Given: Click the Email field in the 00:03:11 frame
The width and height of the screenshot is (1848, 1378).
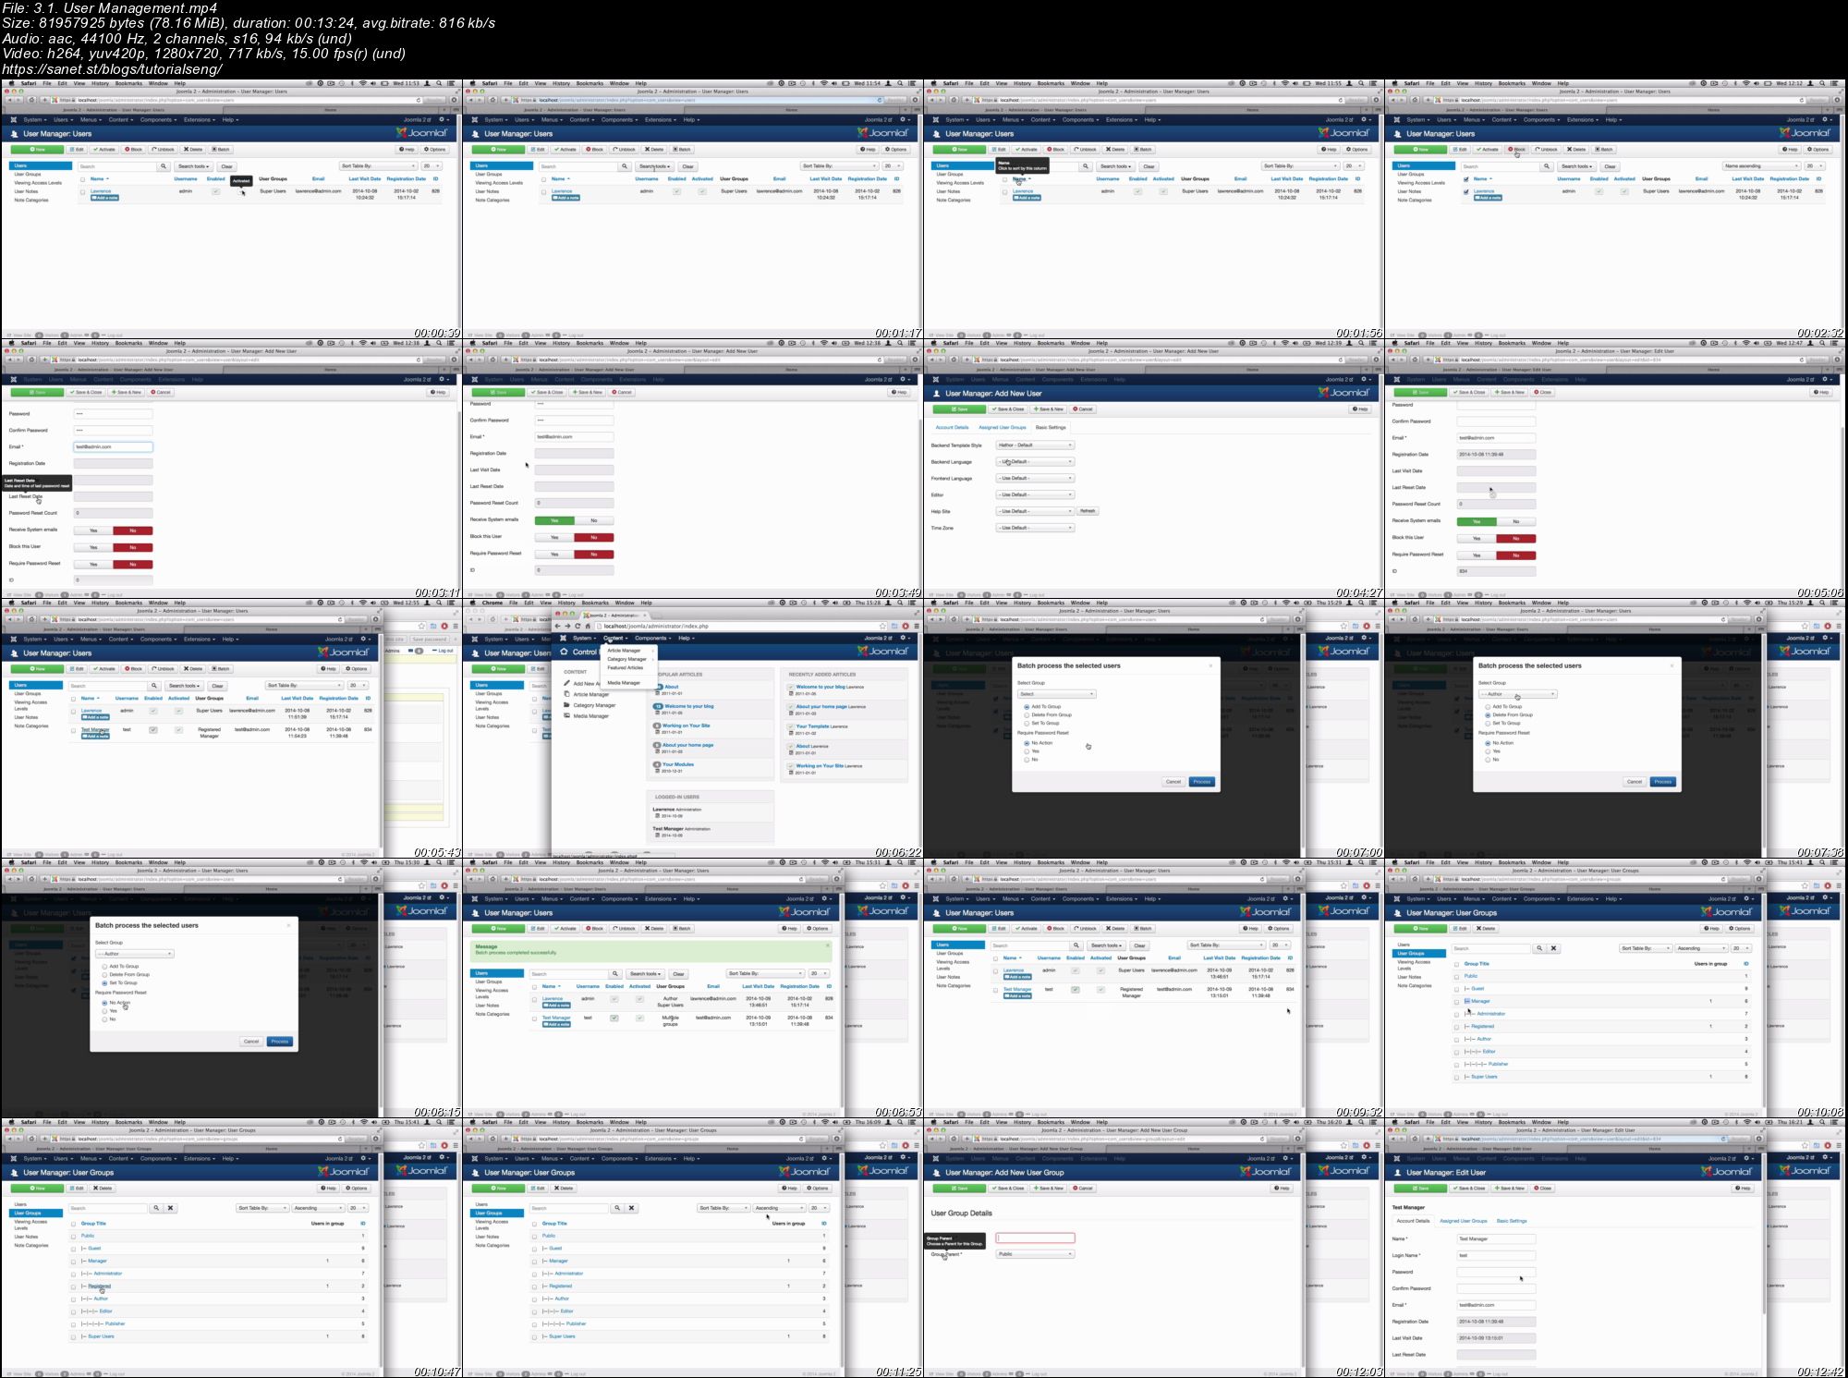Looking at the screenshot, I should tap(113, 446).
